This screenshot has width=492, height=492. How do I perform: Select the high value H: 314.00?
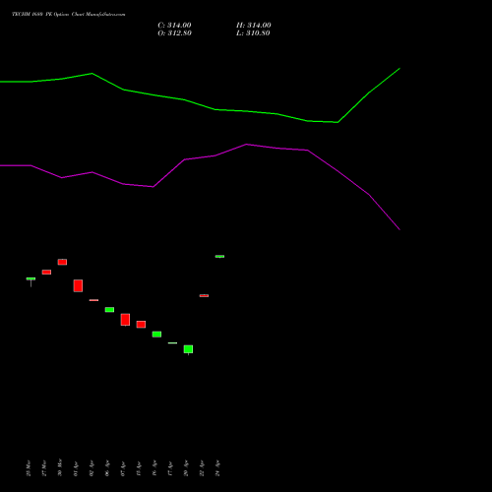pyautogui.click(x=254, y=26)
